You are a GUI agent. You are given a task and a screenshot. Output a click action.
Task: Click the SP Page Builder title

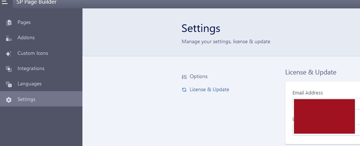[36, 3]
